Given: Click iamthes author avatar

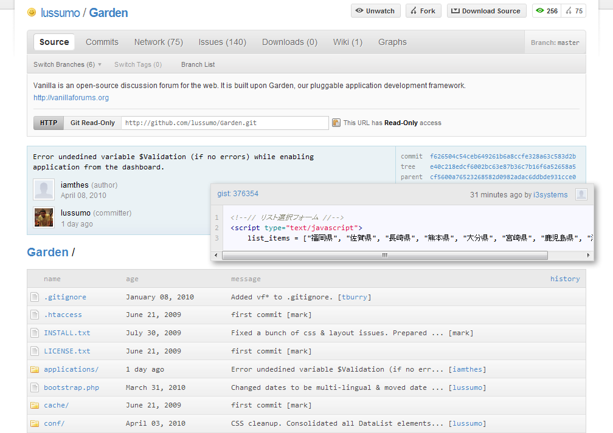Looking at the screenshot, I should tap(43, 189).
